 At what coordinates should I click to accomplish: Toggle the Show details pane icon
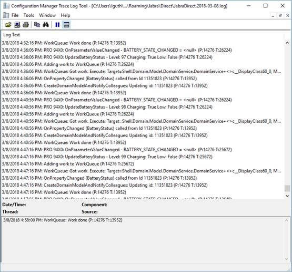tap(66, 25)
